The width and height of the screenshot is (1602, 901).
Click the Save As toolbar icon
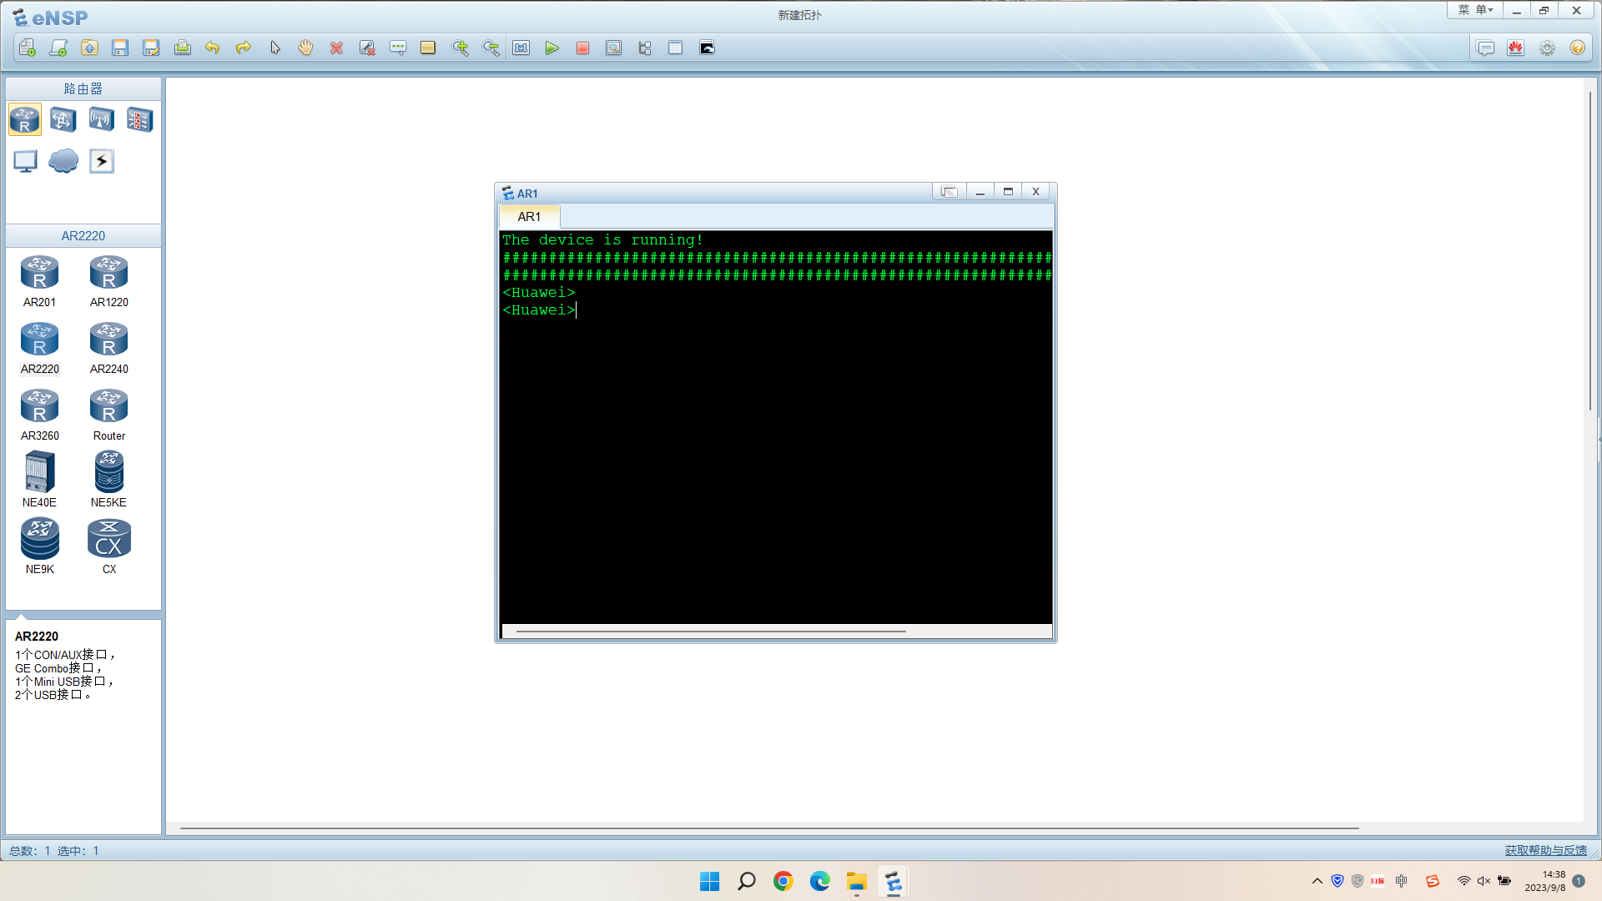151,48
